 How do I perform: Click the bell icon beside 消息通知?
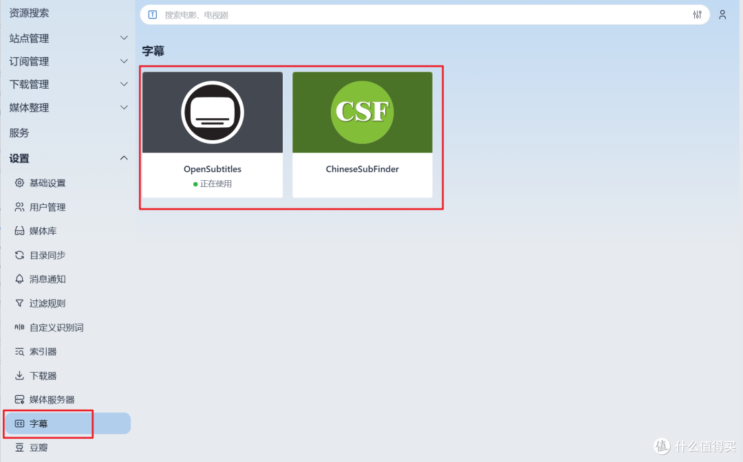point(19,279)
